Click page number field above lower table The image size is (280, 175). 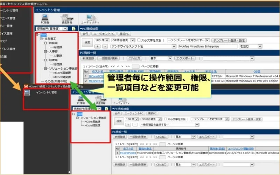(162, 144)
